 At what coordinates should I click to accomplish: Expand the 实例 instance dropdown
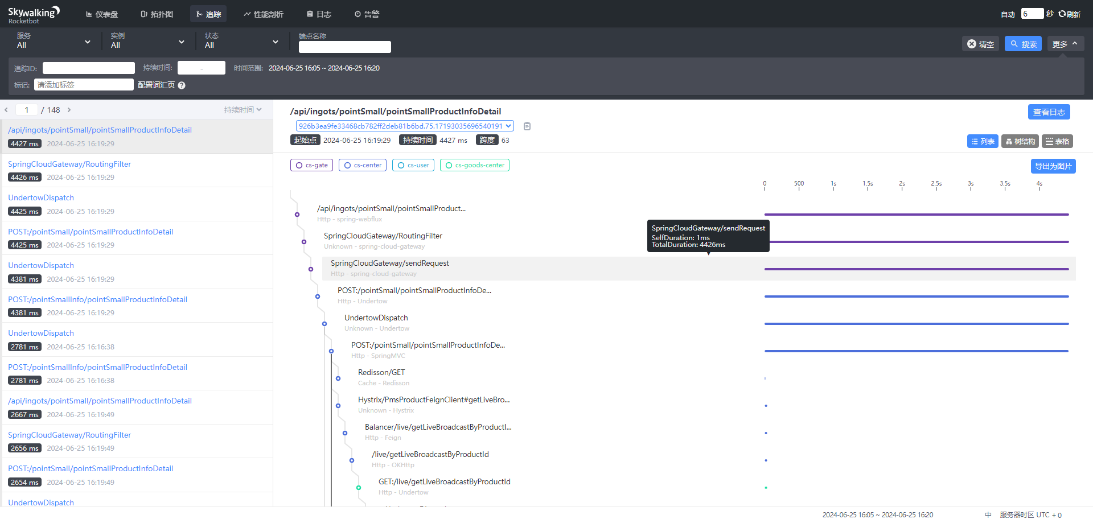[147, 41]
